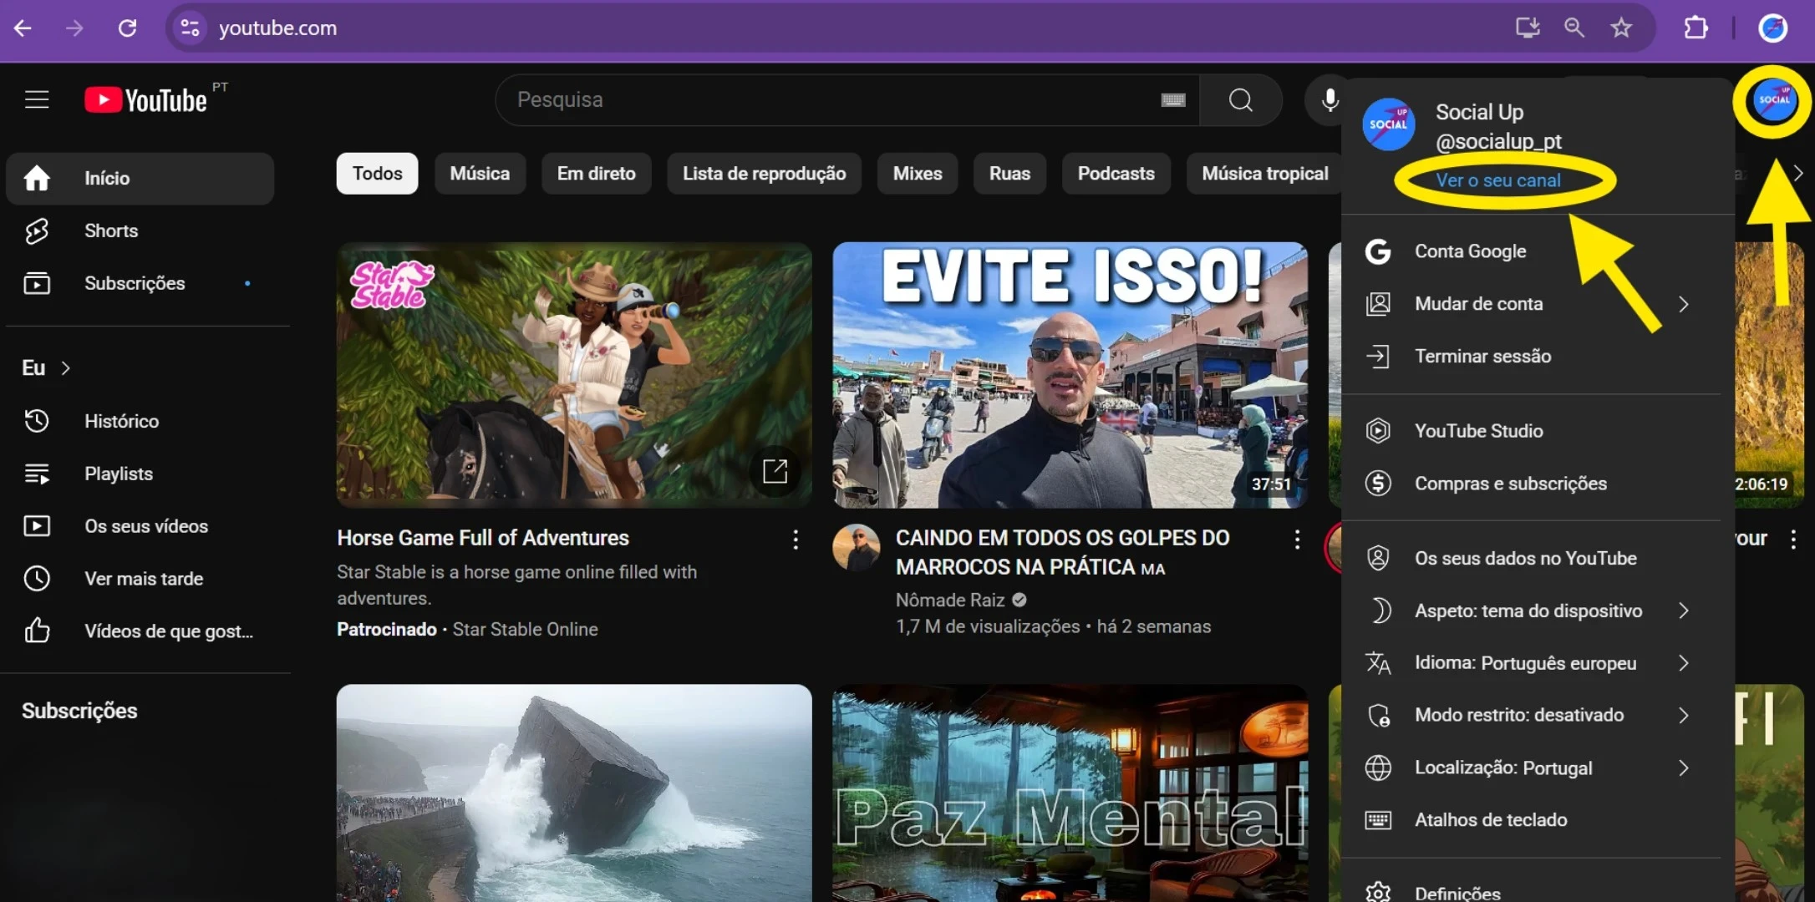Open browser zoom magnifier icon
Screen dimensions: 1815x902
(x=1574, y=28)
